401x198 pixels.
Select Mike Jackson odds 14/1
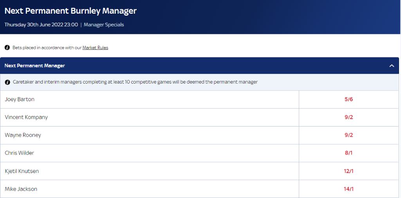(x=349, y=189)
